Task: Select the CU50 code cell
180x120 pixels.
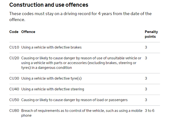Action: click(x=14, y=100)
